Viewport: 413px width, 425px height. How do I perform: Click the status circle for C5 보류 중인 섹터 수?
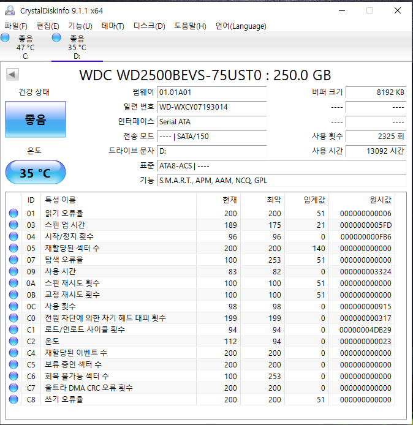point(13,365)
